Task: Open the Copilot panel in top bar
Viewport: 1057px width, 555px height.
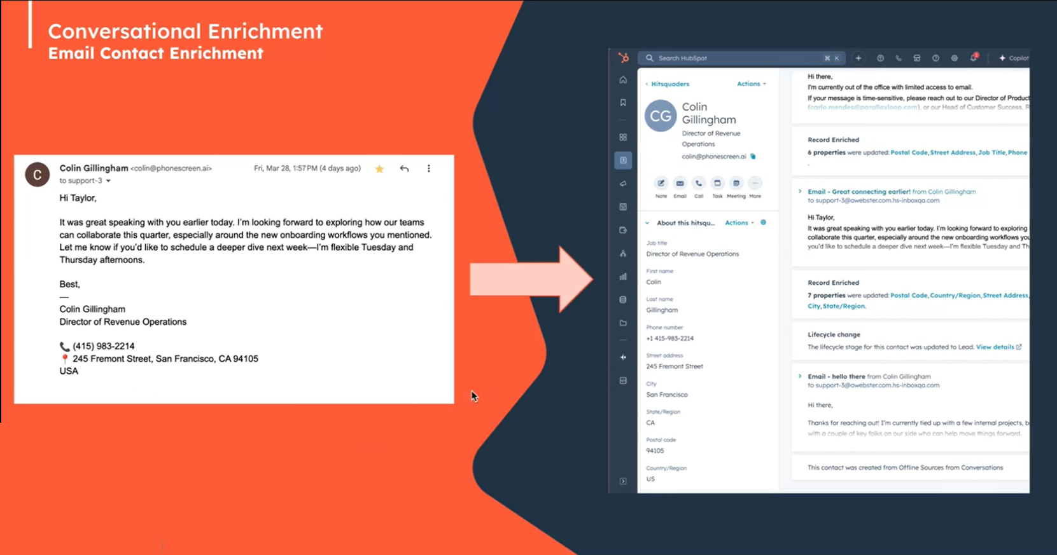Action: (1014, 58)
